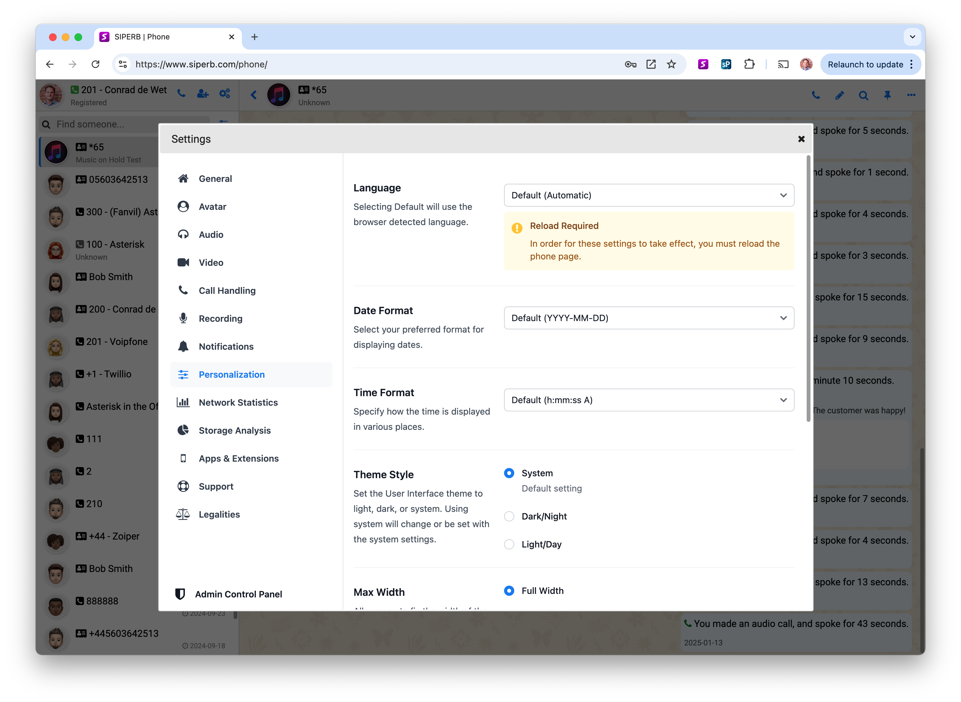Screen dimensions: 961x702
Task: Open Apps & Extensions
Action: click(x=251, y=458)
